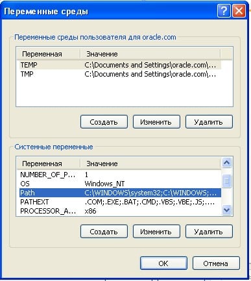This screenshot has width=251, height=281.
Task: Select the TMP user variable row
Action: tap(120, 74)
